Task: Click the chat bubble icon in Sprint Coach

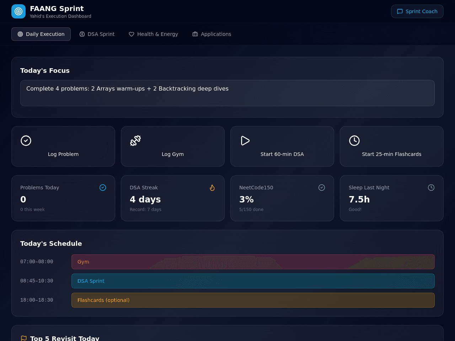Action: click(x=400, y=11)
